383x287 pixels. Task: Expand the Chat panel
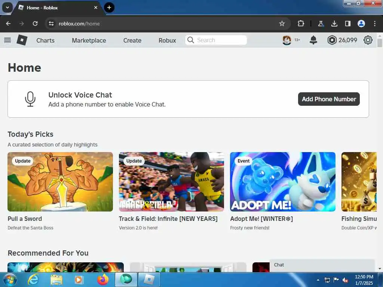pos(322,265)
